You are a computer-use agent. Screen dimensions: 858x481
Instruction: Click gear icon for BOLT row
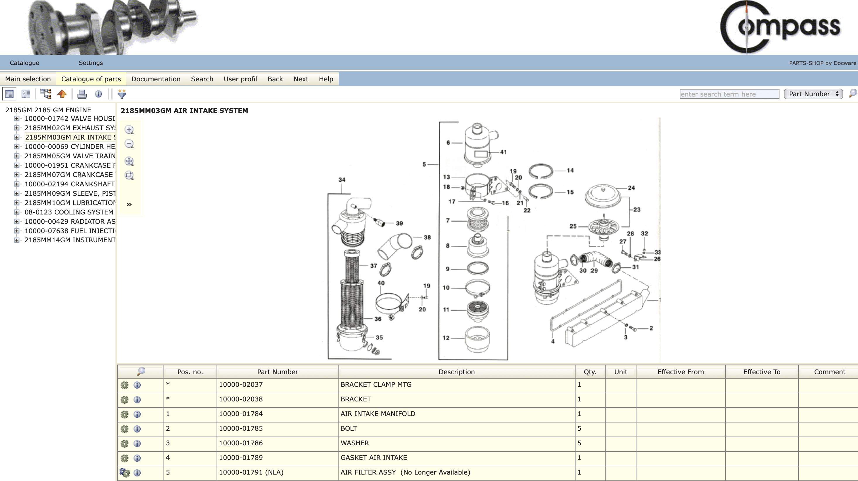124,429
